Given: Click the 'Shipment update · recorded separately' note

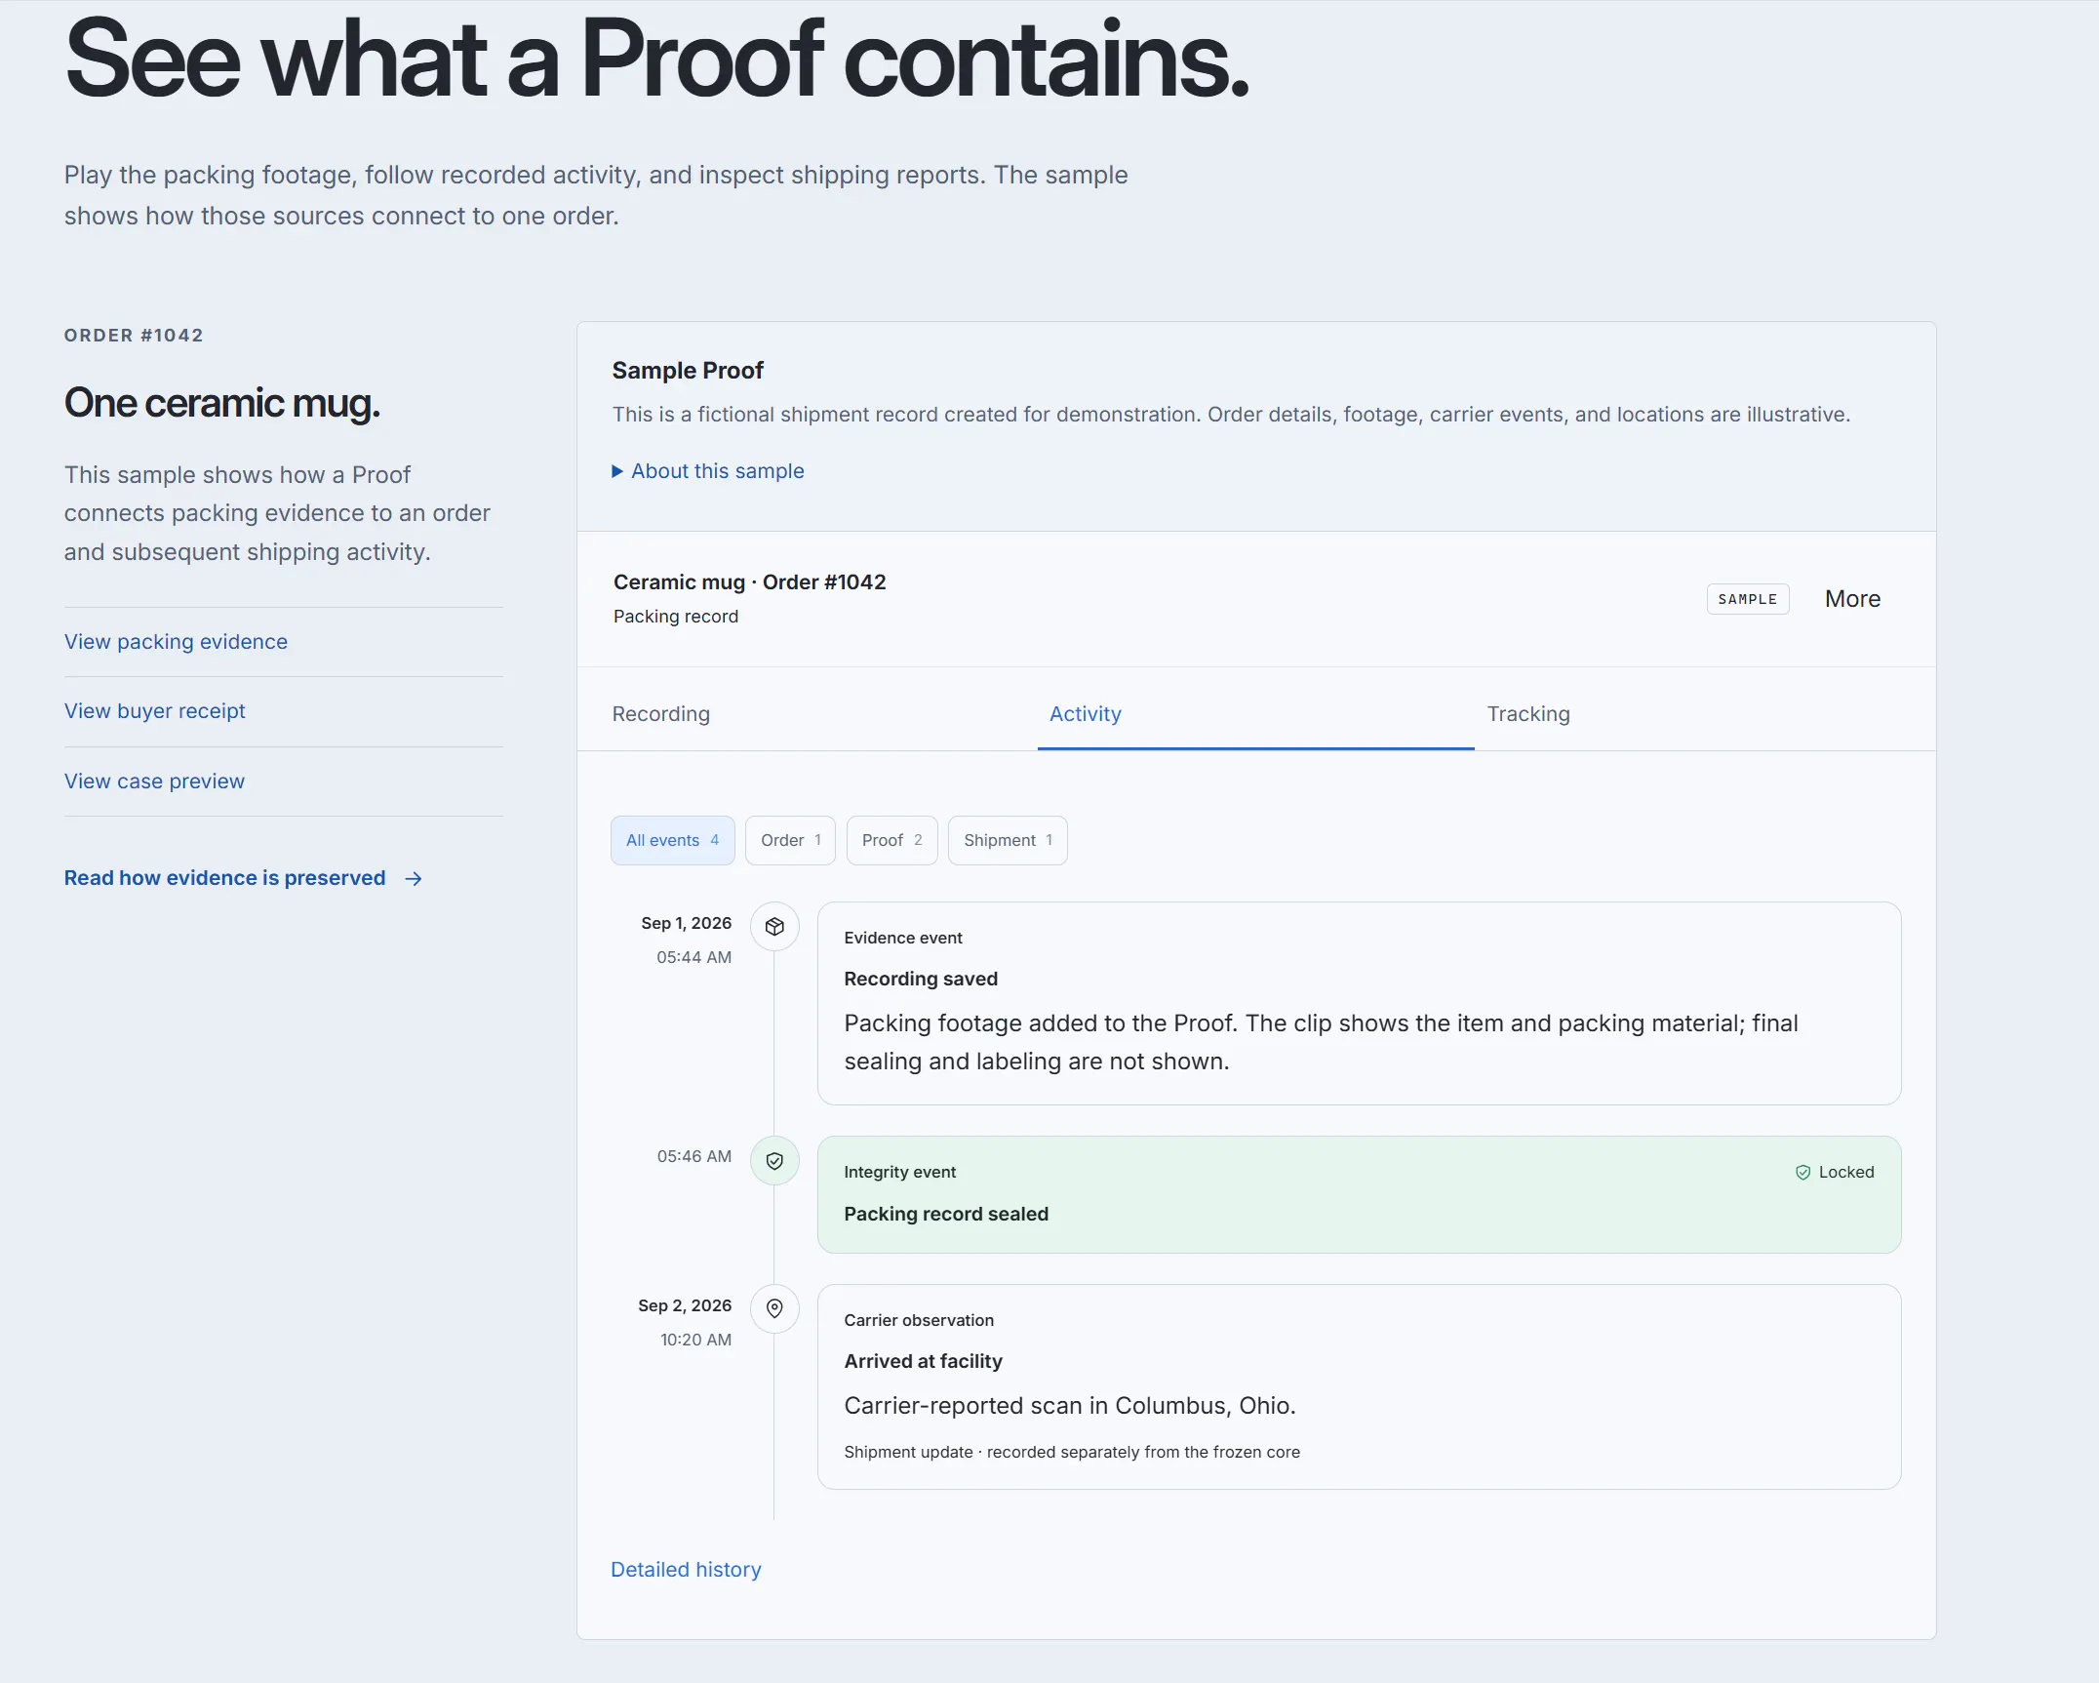Looking at the screenshot, I should [x=1072, y=1452].
